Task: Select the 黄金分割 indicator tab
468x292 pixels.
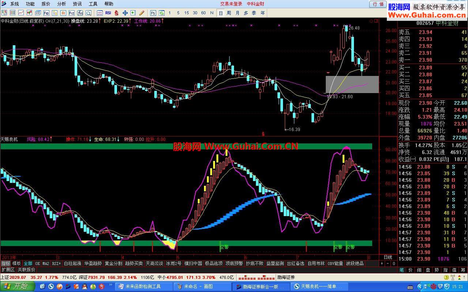Action: (x=113, y=263)
